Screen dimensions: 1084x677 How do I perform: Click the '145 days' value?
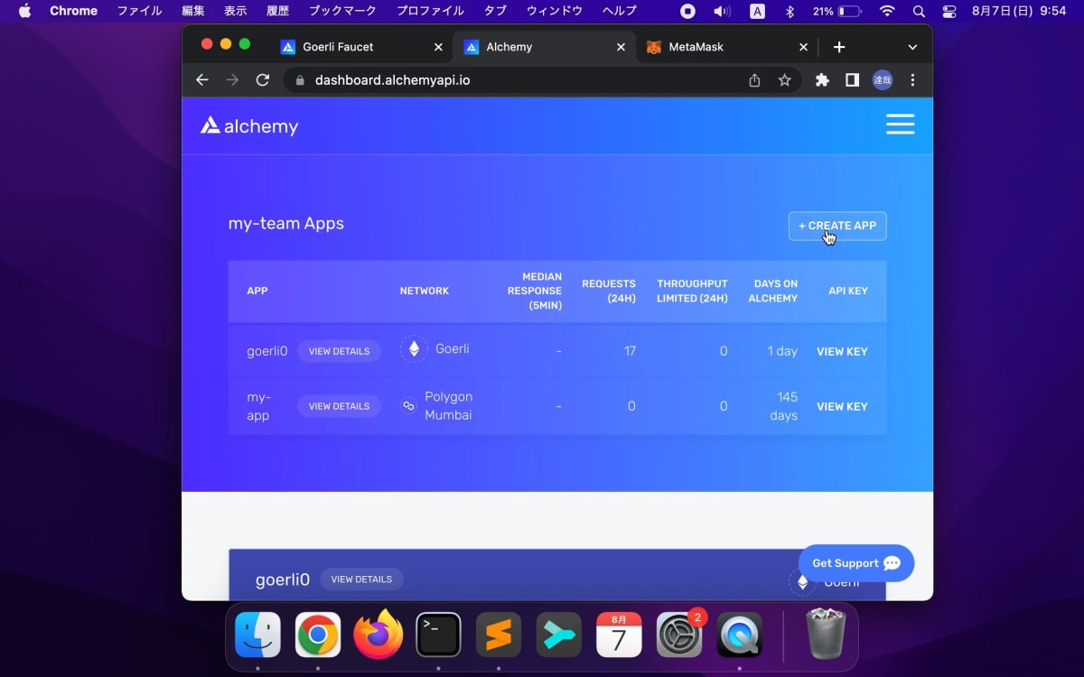782,406
